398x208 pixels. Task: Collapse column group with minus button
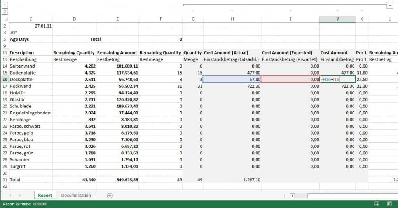click(389, 5)
